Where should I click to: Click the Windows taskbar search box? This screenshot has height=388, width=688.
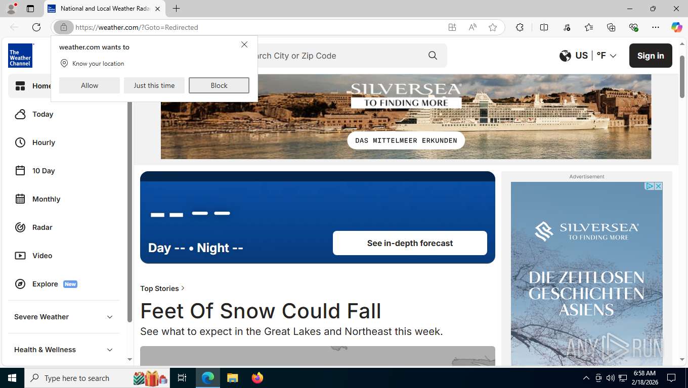coord(97,378)
